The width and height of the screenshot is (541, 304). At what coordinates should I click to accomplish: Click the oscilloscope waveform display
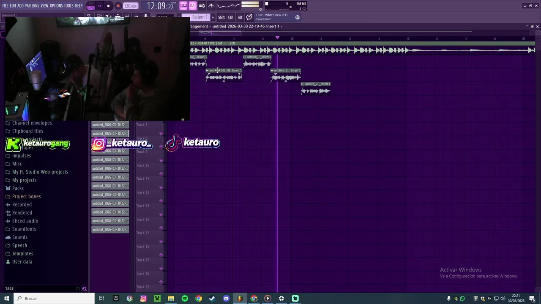[228, 5]
